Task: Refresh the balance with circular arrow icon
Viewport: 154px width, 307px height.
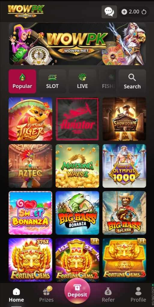Action: (x=144, y=12)
